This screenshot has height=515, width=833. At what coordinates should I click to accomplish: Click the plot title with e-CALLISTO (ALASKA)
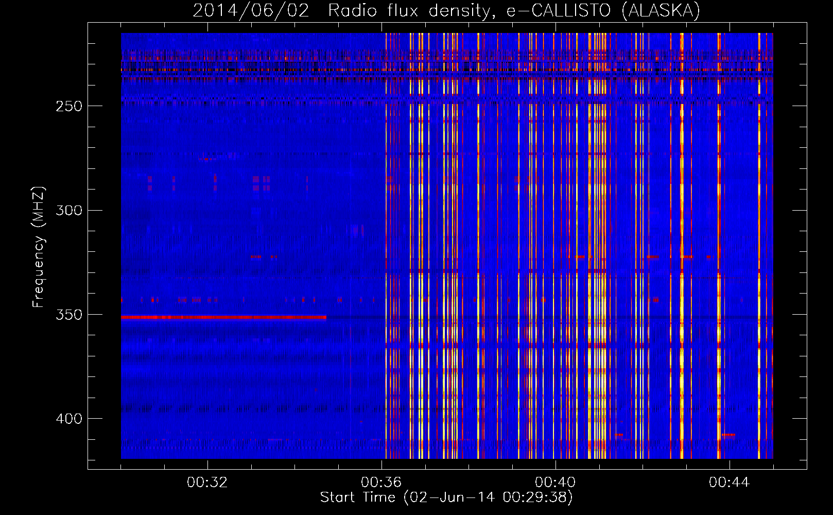tap(446, 10)
